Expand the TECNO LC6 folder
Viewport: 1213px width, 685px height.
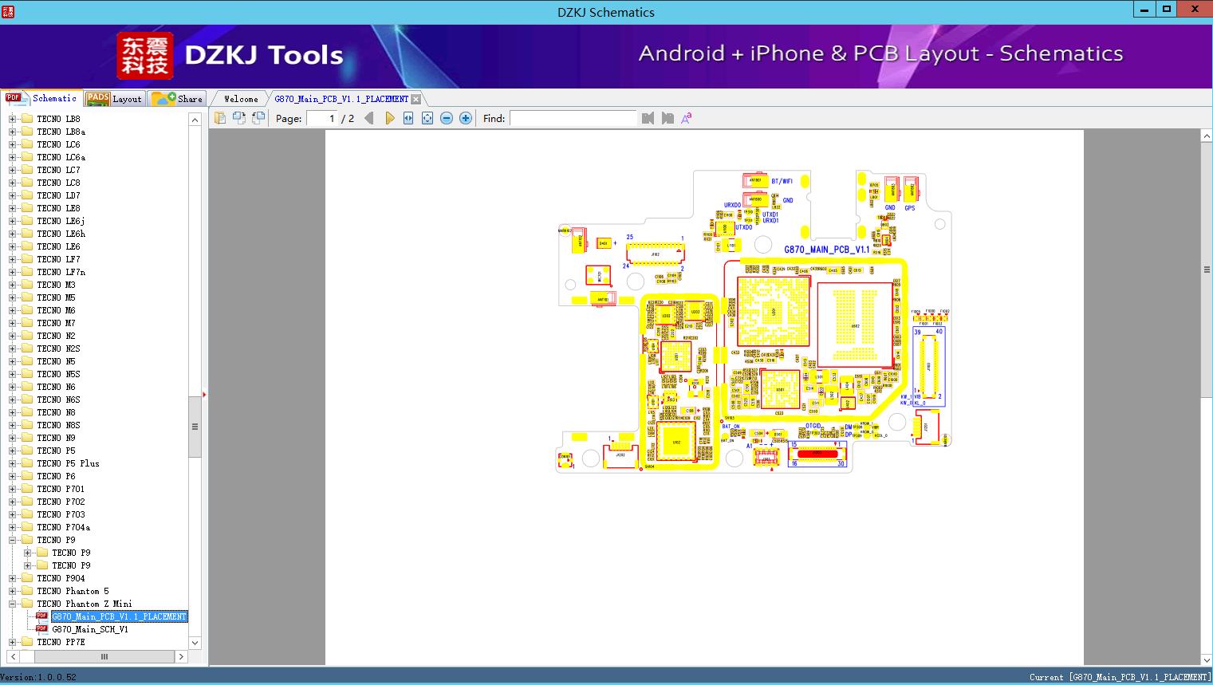pyautogui.click(x=12, y=144)
